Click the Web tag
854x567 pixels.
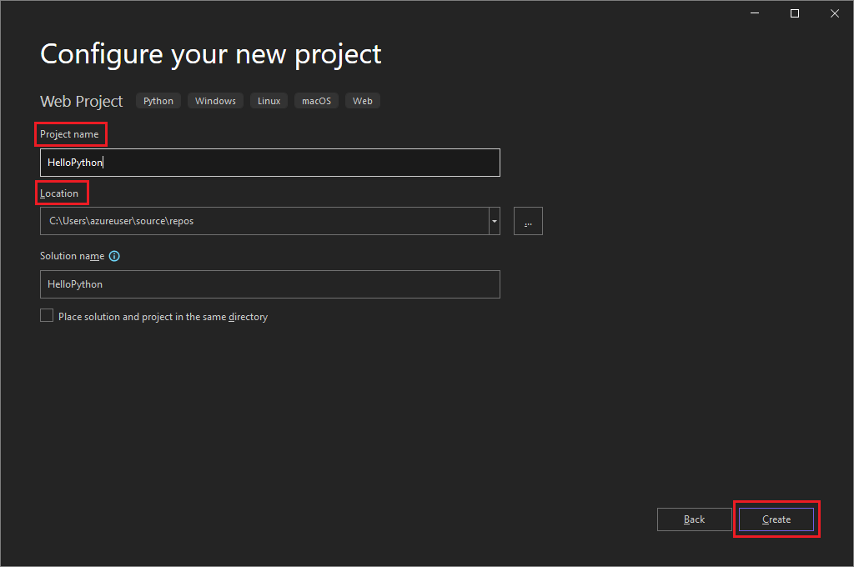(x=363, y=101)
